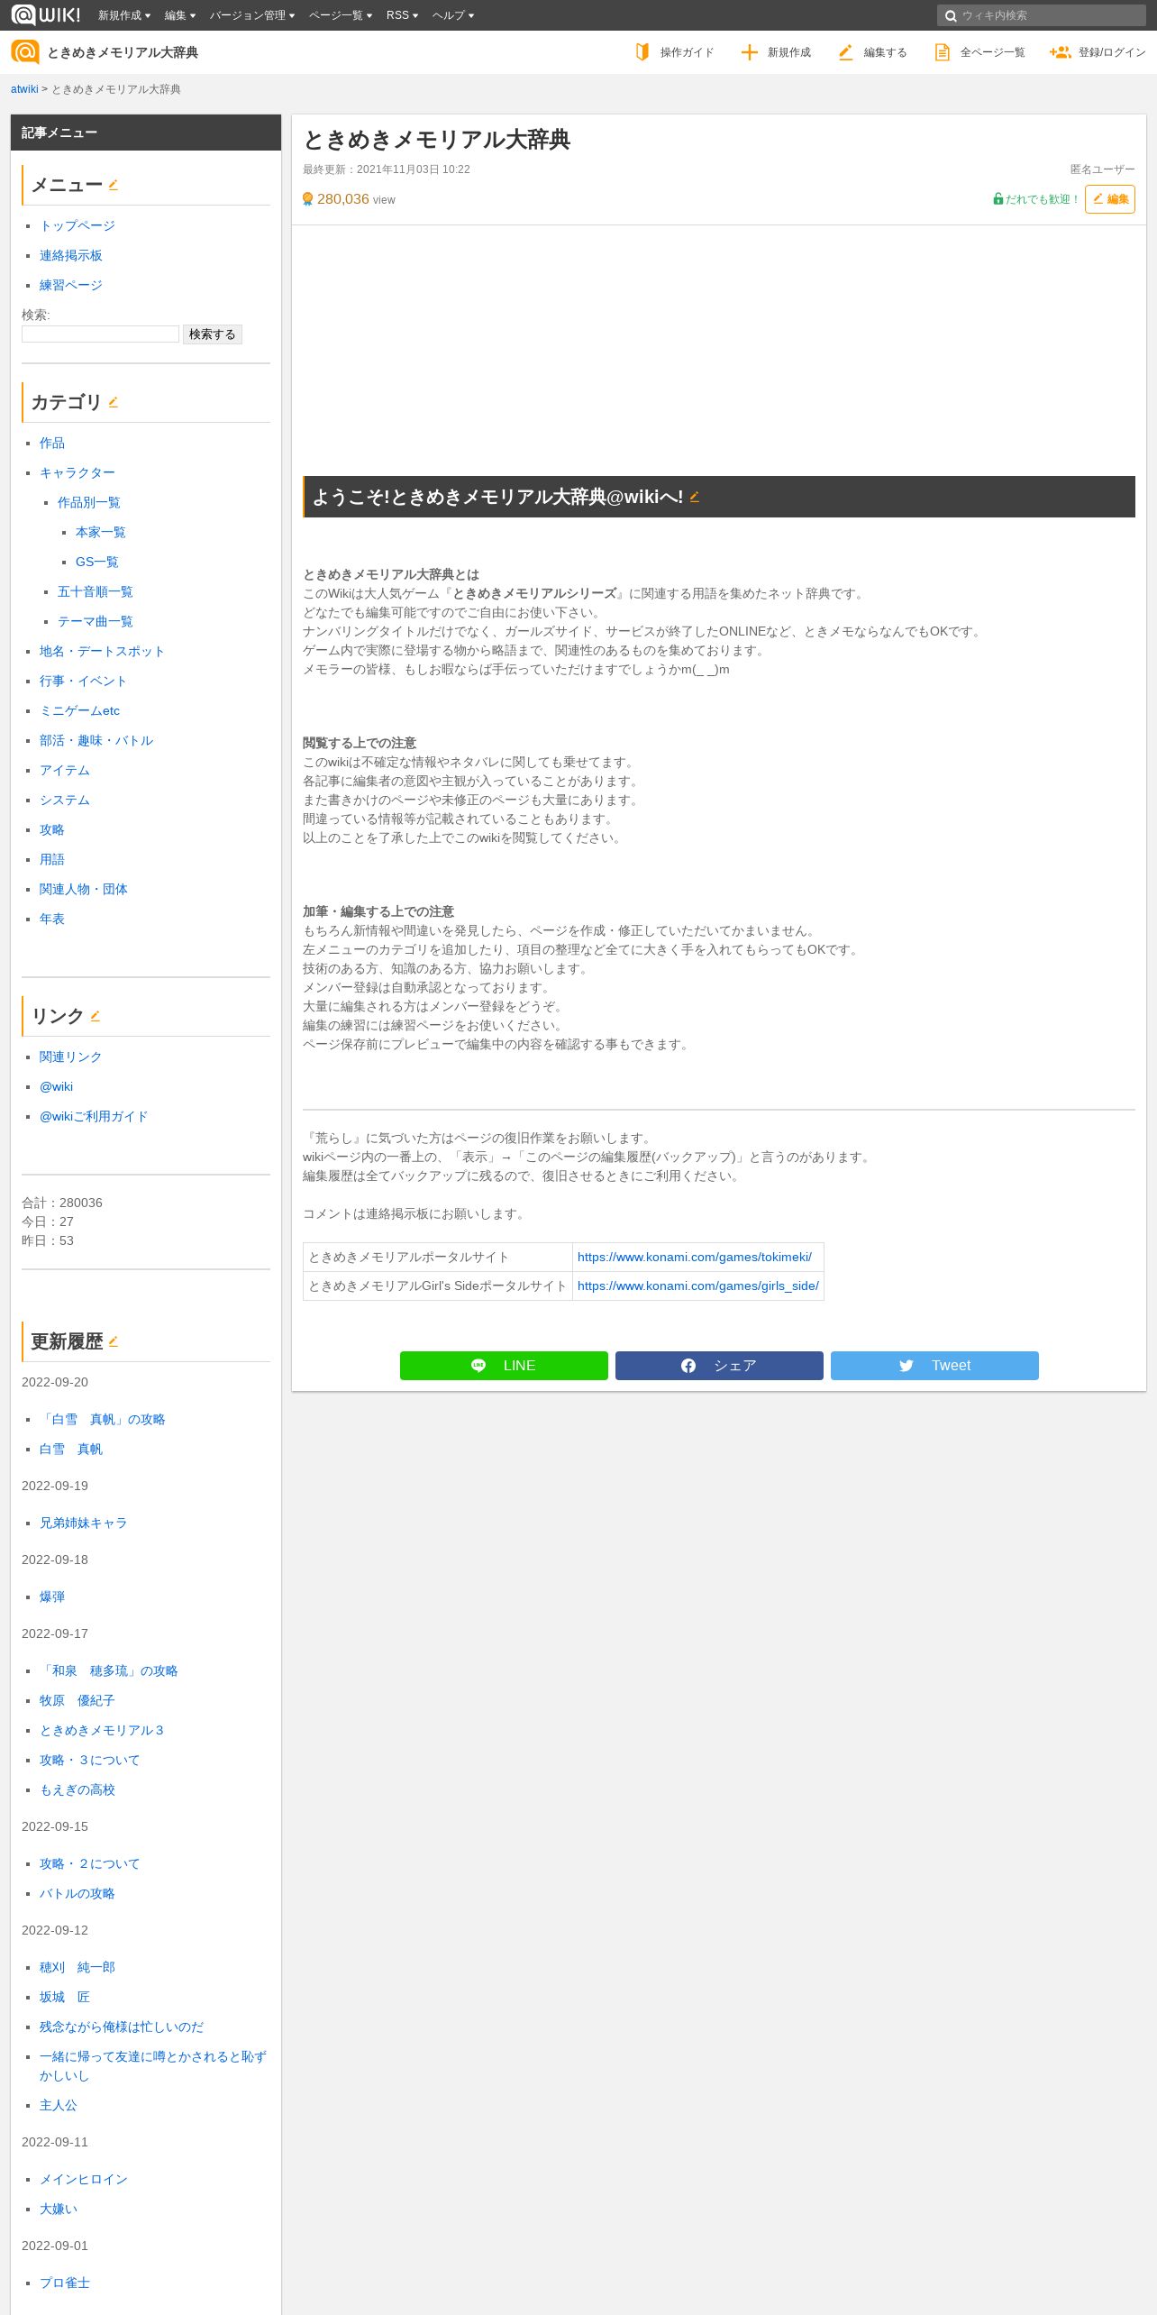Click the 新規作成 plus icon in header
Viewport: 1157px width, 2315px height.
[x=749, y=52]
